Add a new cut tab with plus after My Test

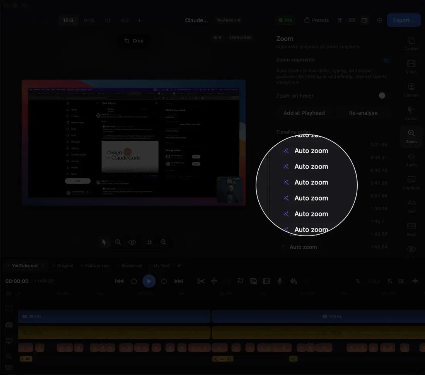pos(179,266)
